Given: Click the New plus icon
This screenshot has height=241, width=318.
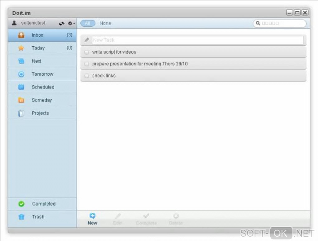Looking at the screenshot, I should click(93, 216).
